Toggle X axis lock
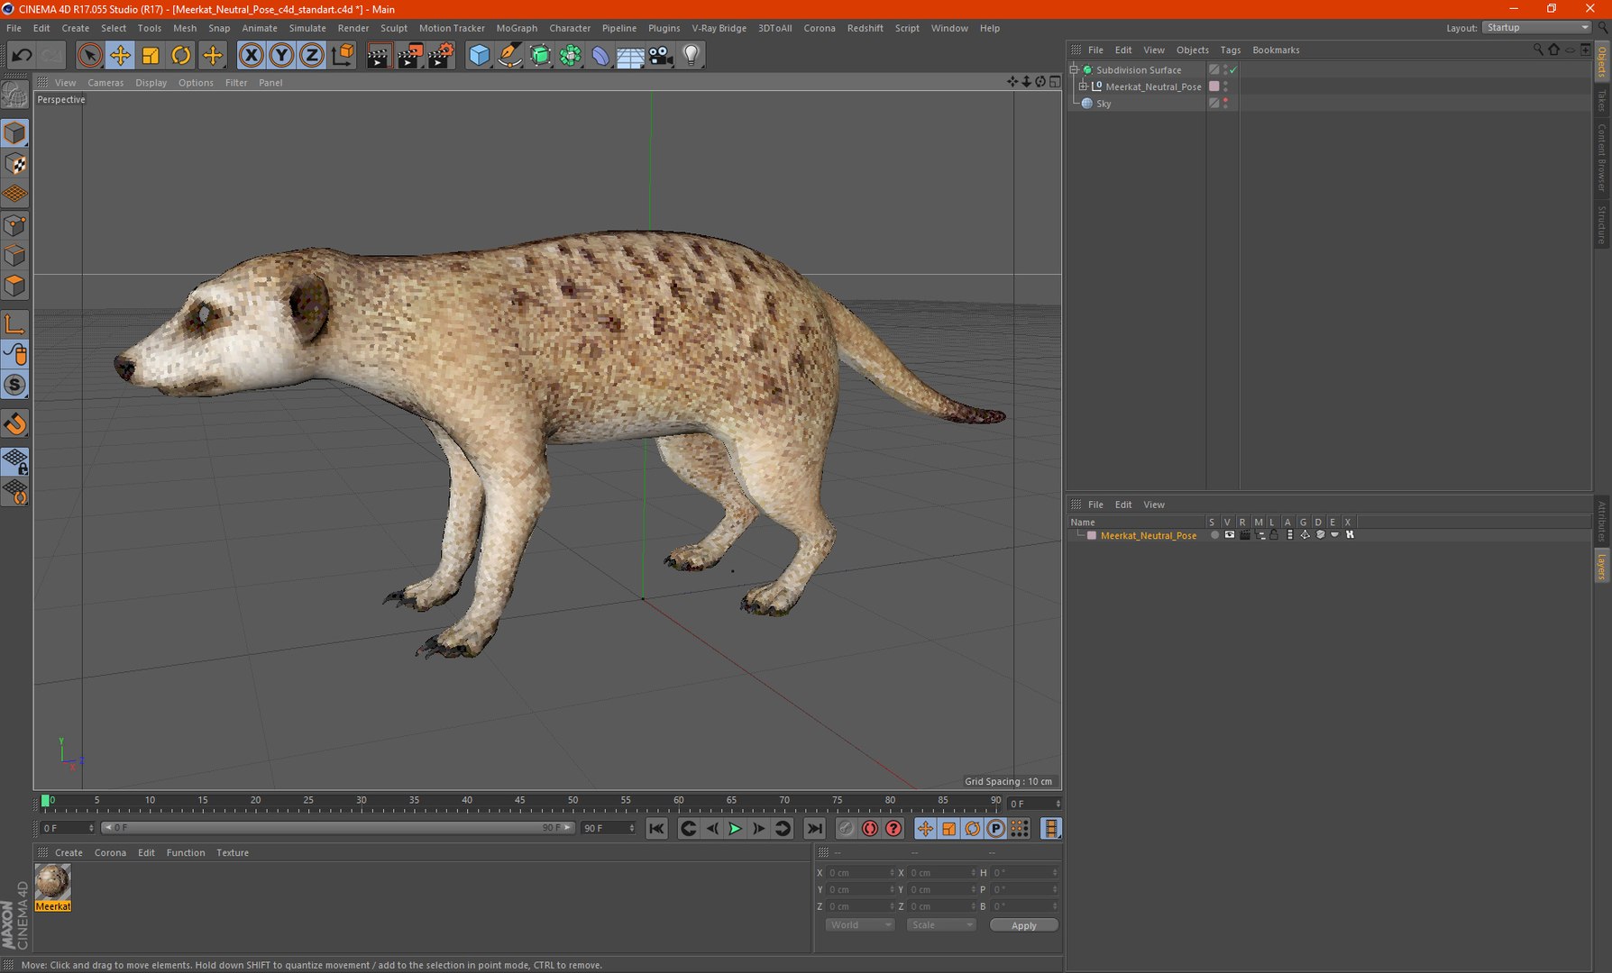 point(252,56)
